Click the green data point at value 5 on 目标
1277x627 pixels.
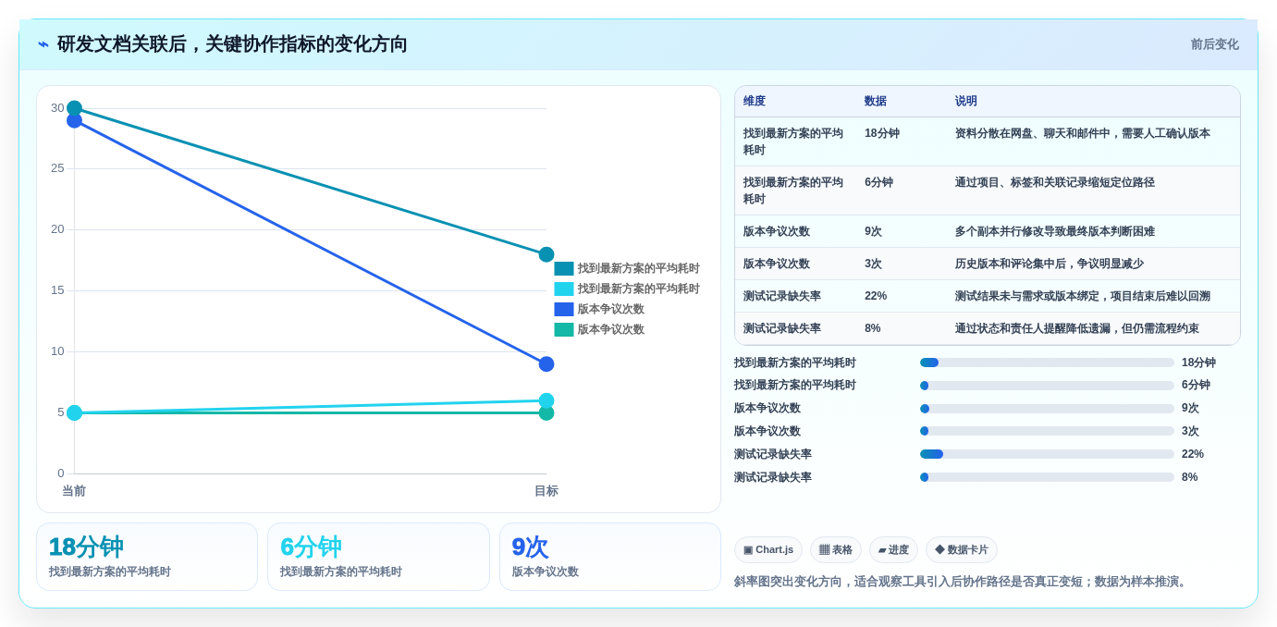546,413
